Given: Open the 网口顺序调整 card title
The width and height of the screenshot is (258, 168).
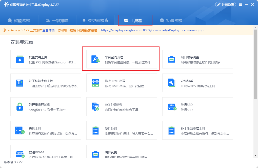Looking at the screenshot, I should (x=190, y=57).
